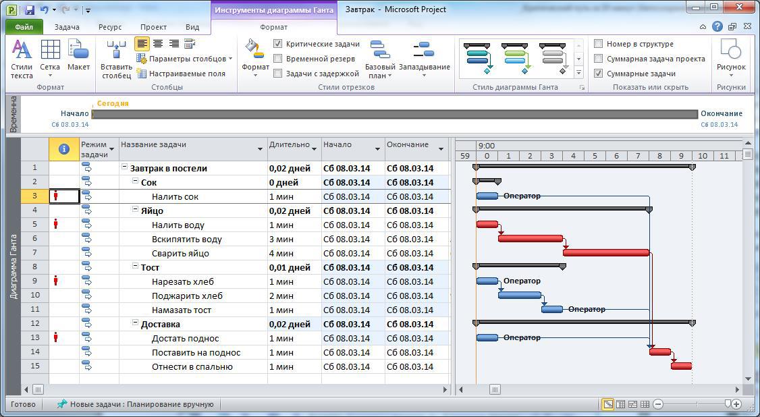Open Режим задачи column filter dropdown
The width and height of the screenshot is (760, 417).
point(112,149)
